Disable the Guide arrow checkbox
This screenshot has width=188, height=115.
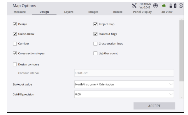15,34
